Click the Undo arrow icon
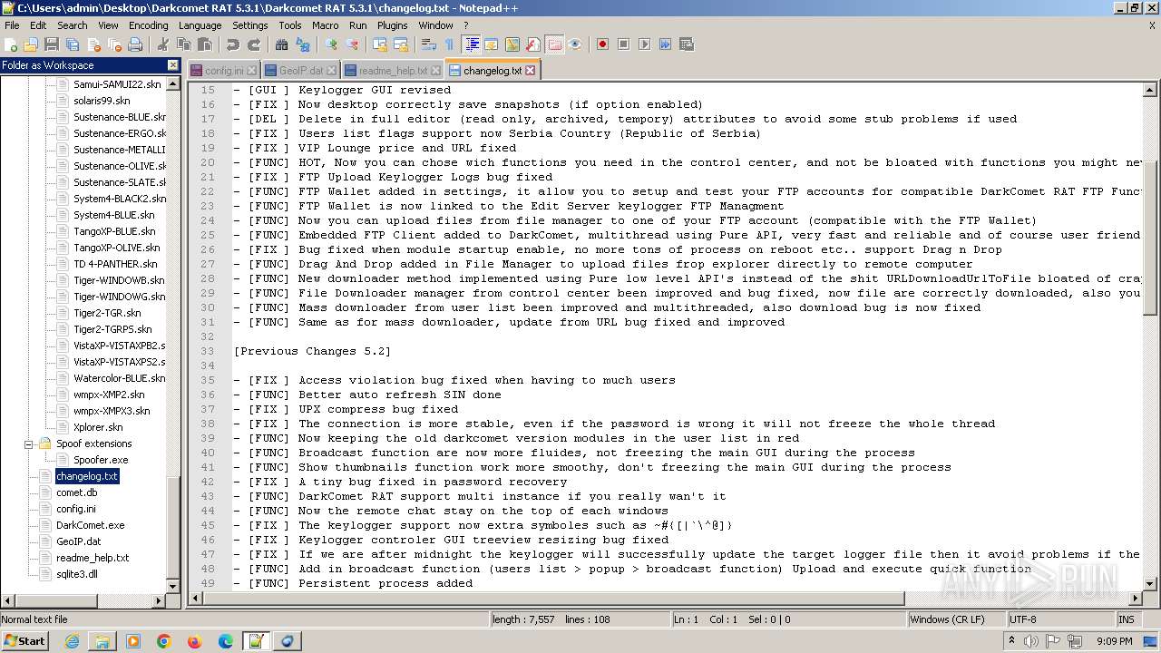 click(x=233, y=44)
